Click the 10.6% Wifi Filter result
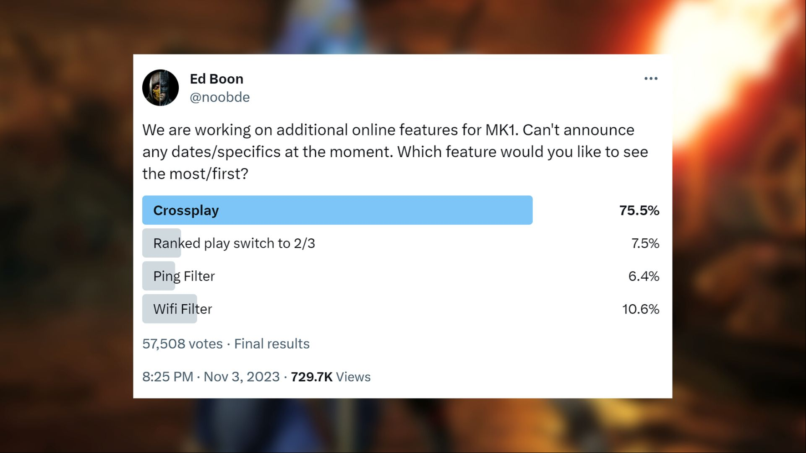 (x=641, y=309)
